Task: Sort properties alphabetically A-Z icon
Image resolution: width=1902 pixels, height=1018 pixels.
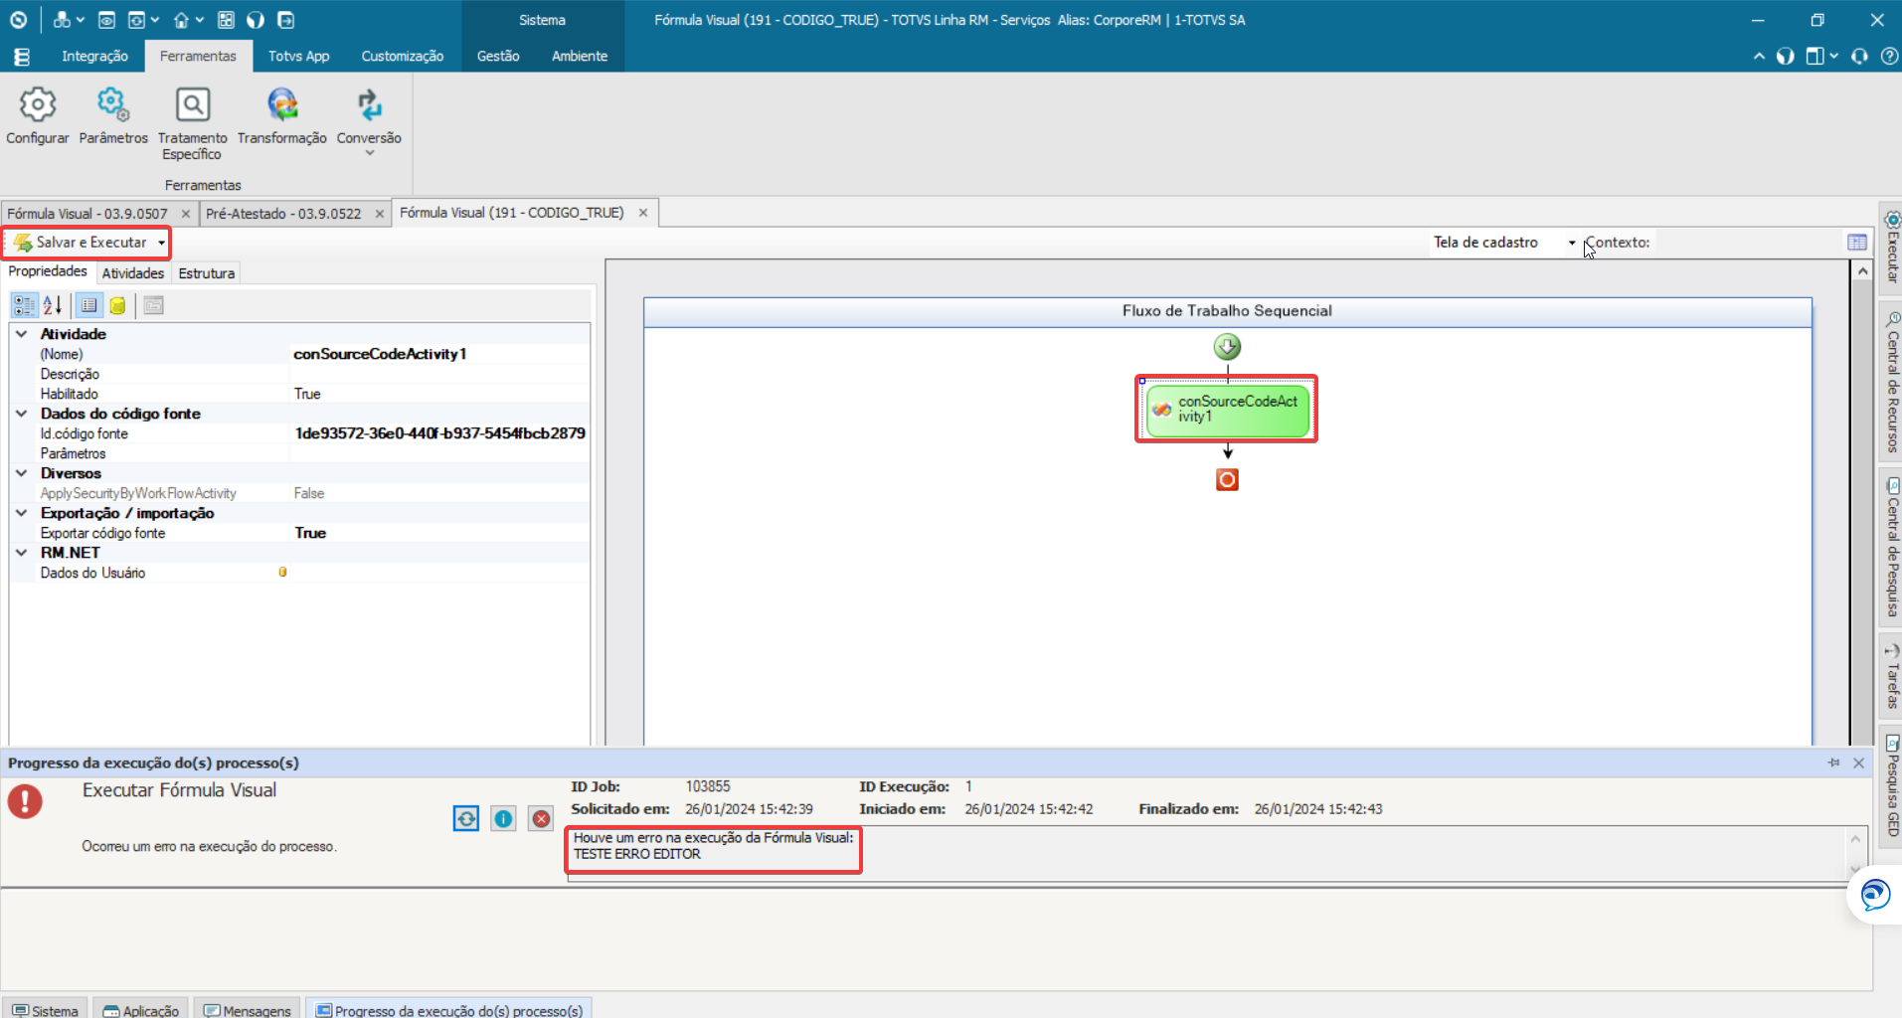Action: click(x=53, y=305)
